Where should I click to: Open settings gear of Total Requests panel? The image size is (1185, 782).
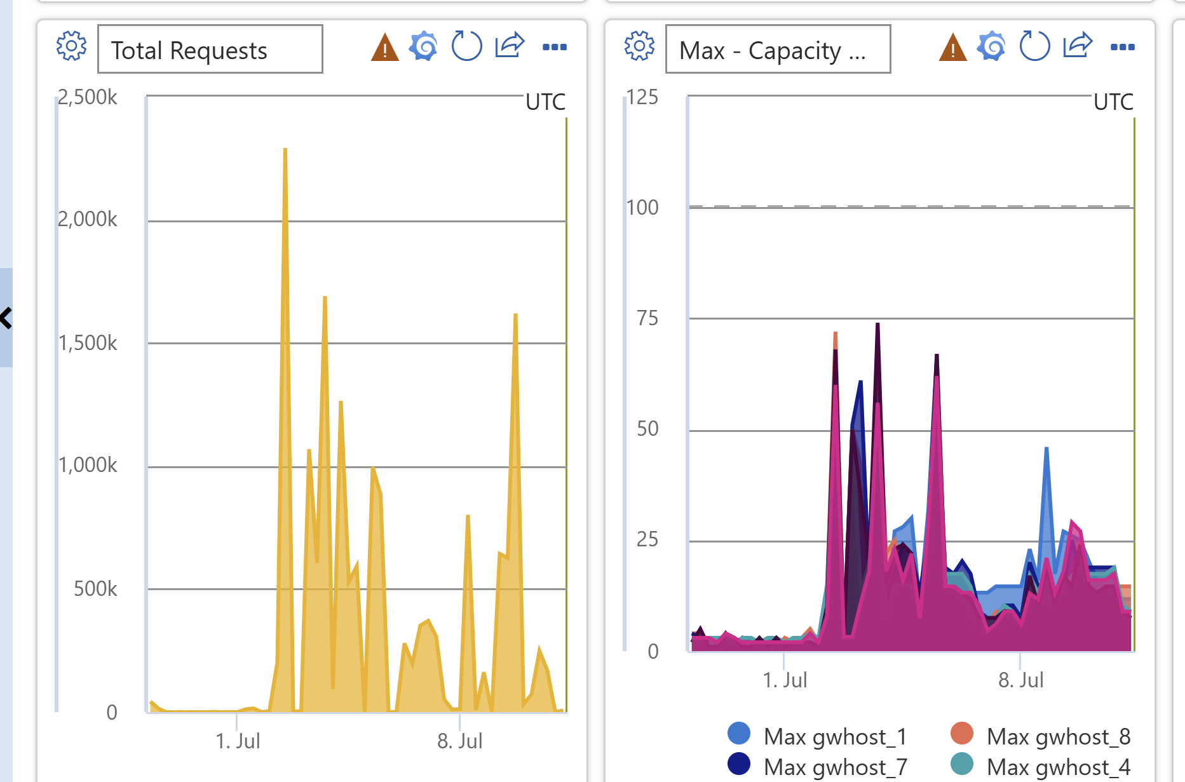[x=71, y=46]
